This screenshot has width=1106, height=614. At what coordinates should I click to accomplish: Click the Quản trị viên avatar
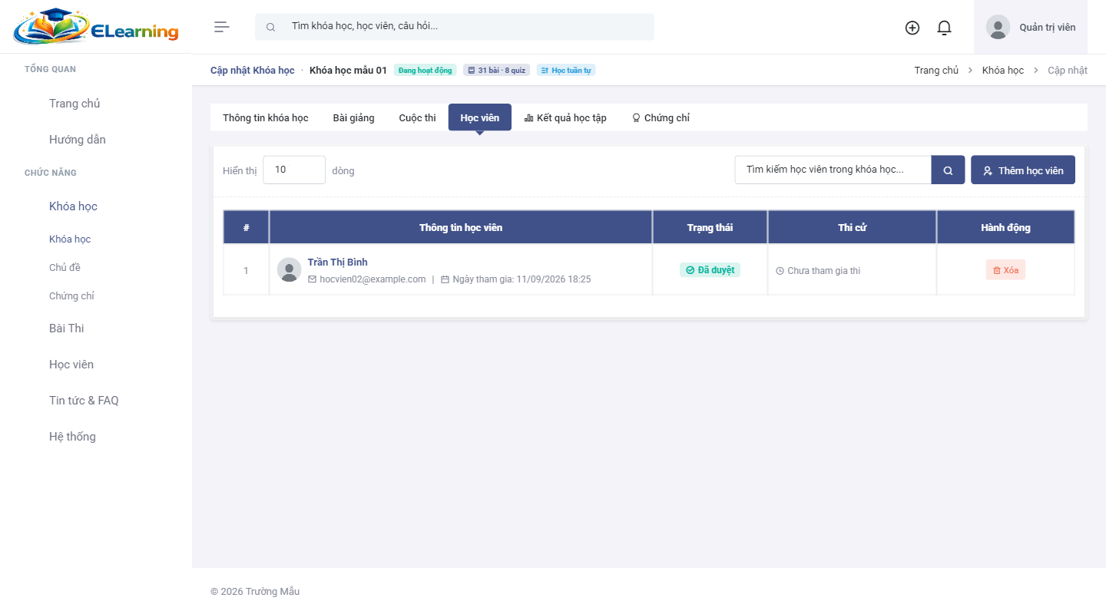click(998, 27)
